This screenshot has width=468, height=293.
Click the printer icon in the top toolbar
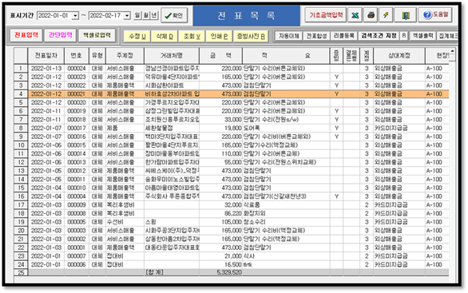(x=371, y=15)
